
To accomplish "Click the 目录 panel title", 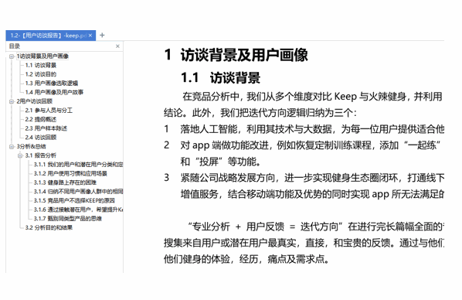I will (15, 46).
